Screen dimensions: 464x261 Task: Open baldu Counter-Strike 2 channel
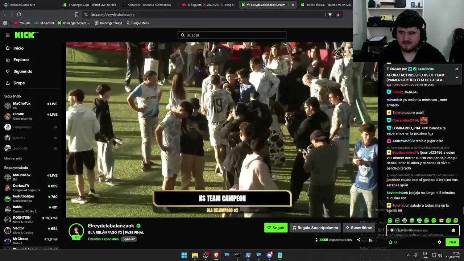click(31, 209)
